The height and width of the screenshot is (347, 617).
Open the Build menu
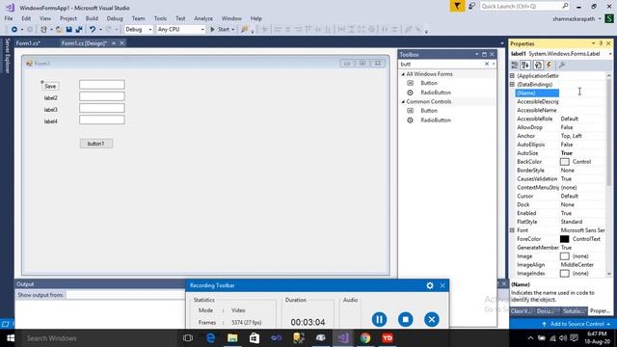(92, 18)
